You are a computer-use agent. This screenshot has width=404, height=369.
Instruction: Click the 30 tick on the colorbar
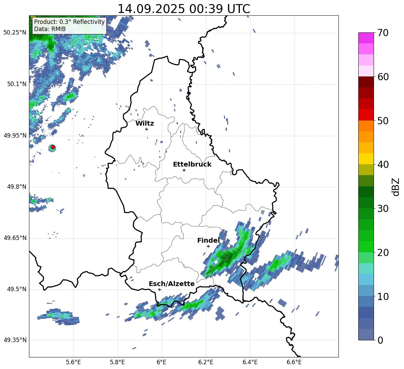(383, 209)
